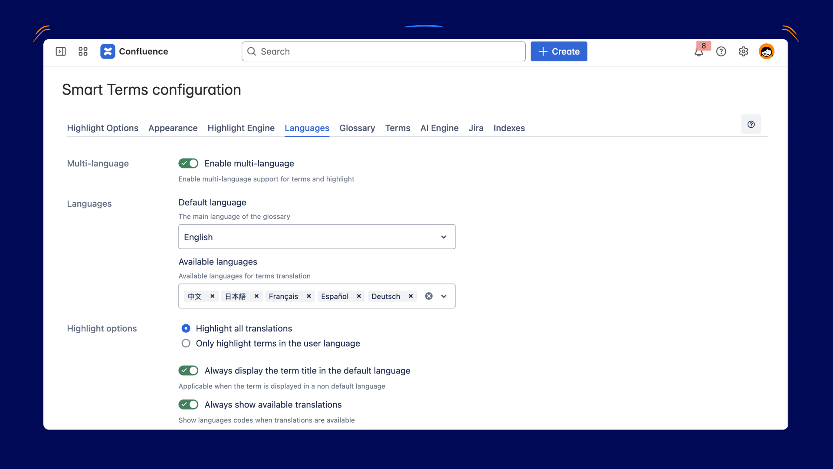Select Only highlight terms in user language
This screenshot has height=469, width=833.
point(186,343)
